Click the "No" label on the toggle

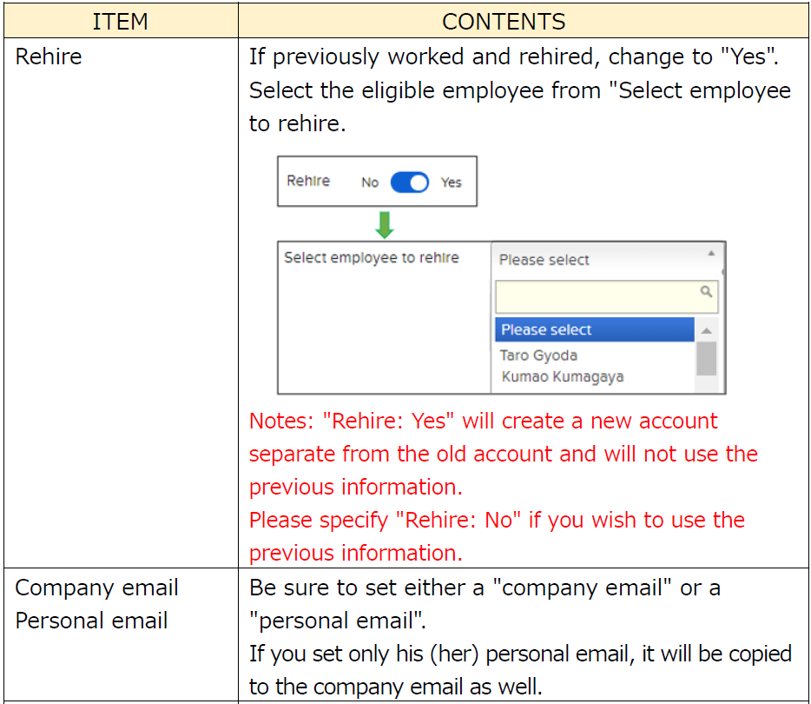point(370,183)
